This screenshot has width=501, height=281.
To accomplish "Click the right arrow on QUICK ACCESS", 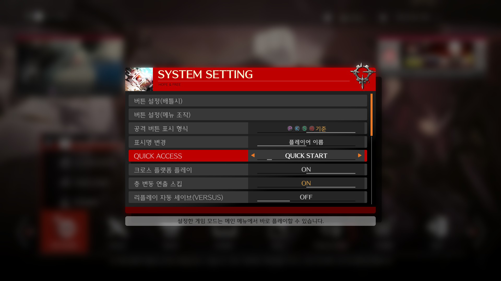I will (360, 155).
